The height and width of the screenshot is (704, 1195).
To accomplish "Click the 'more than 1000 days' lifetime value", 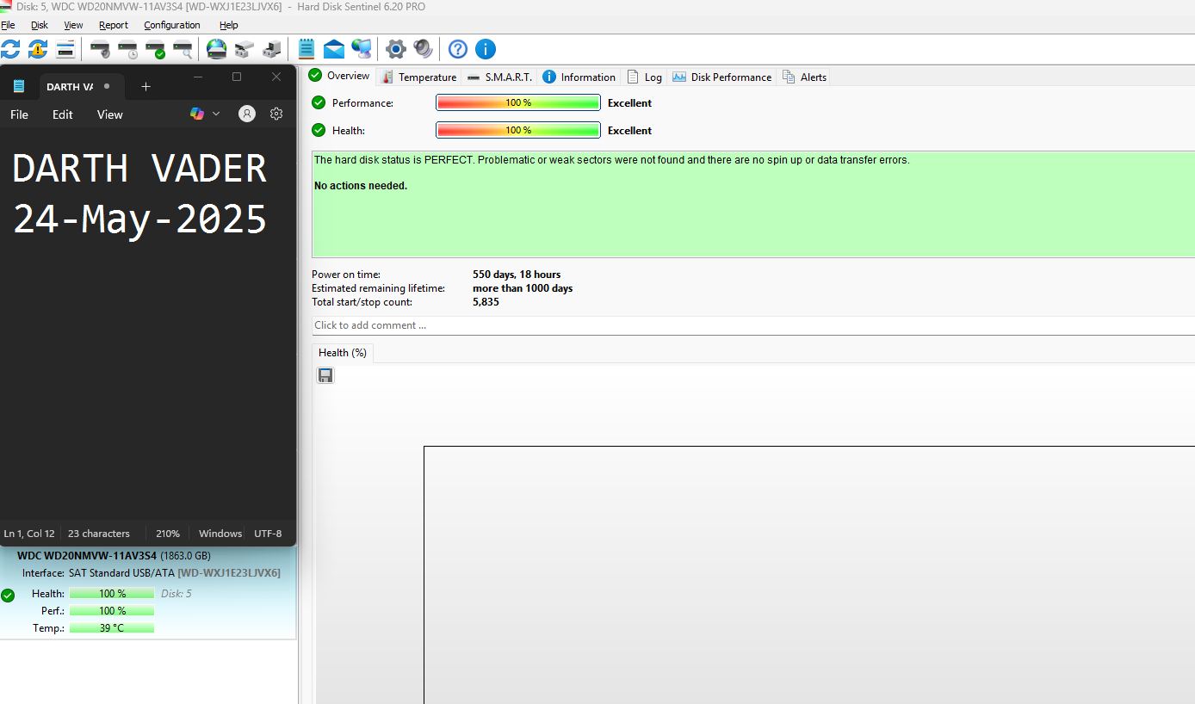I will coord(523,288).
